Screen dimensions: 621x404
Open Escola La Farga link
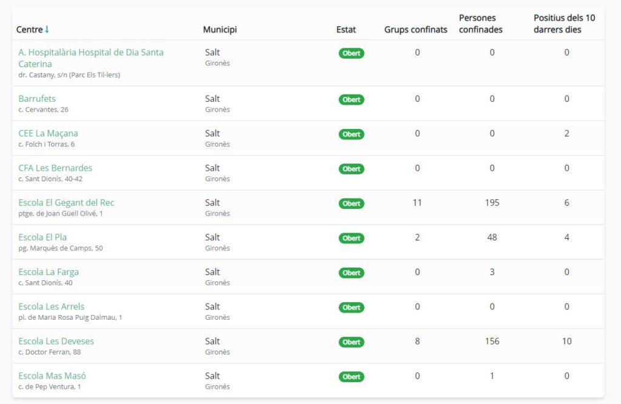click(49, 272)
